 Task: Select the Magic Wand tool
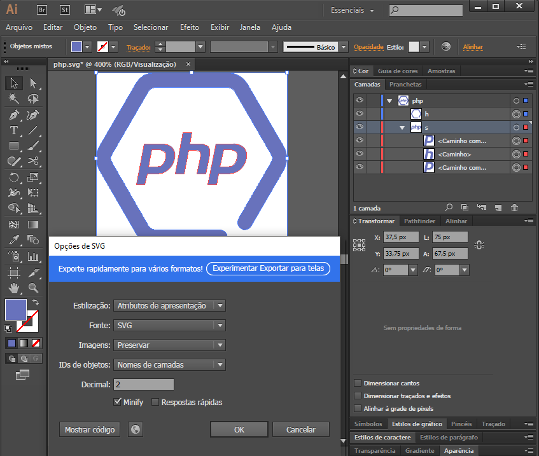pyautogui.click(x=14, y=99)
